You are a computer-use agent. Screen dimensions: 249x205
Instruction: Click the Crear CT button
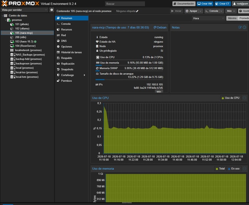point(222,4)
